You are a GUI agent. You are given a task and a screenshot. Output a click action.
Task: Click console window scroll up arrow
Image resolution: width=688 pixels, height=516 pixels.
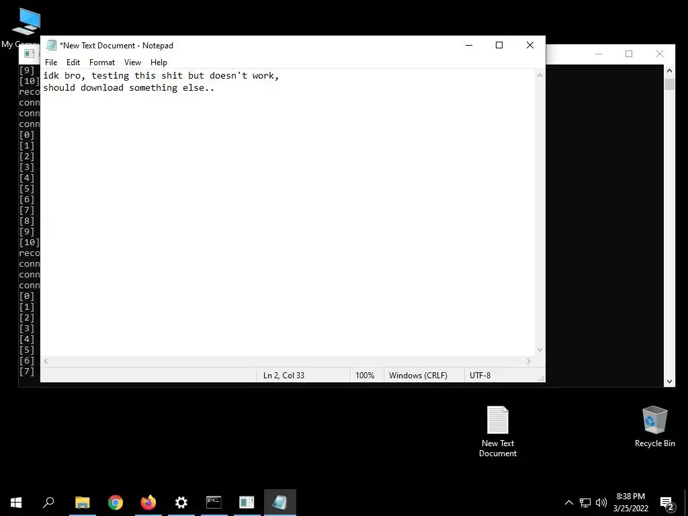[669, 71]
